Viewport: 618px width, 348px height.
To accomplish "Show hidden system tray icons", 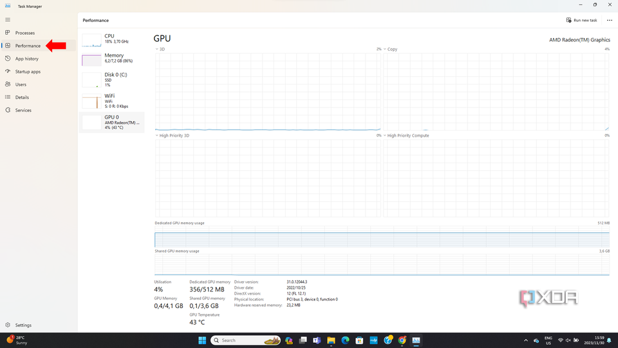I will pos(526,340).
